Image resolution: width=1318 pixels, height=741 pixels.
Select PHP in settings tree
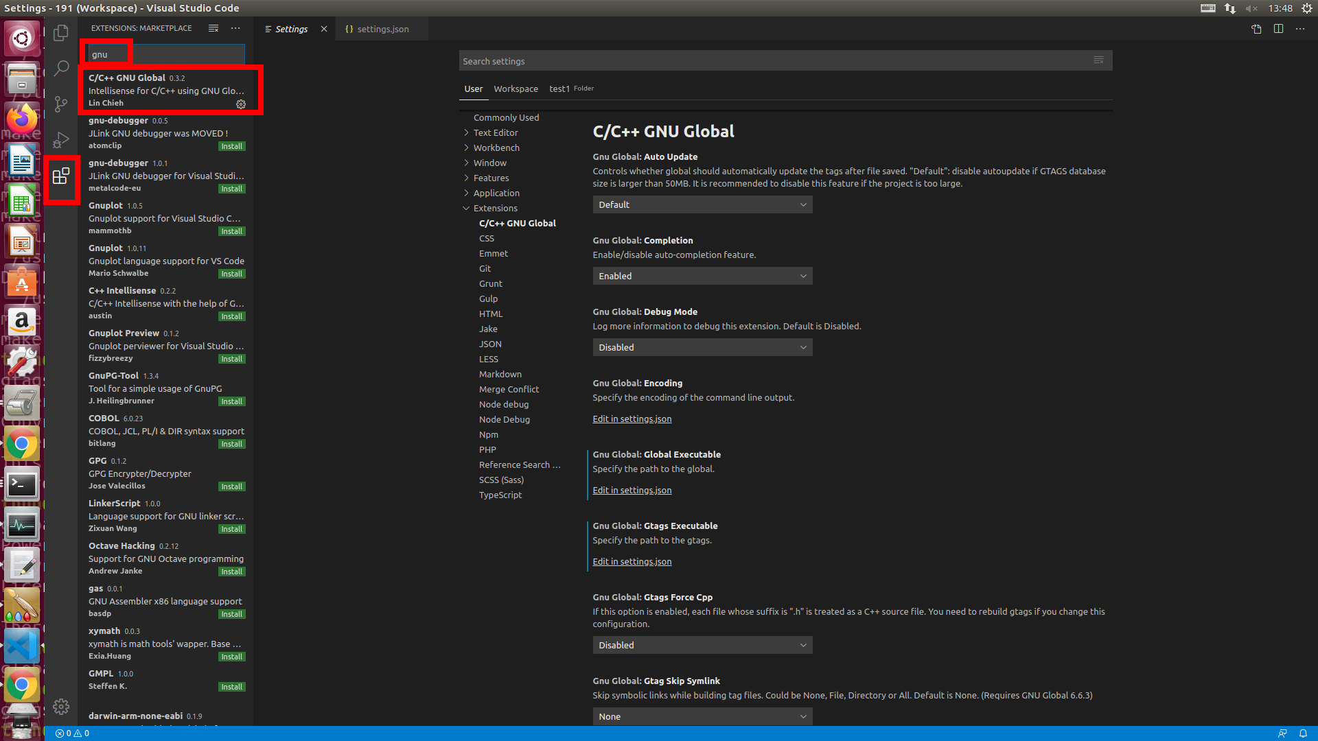pyautogui.click(x=487, y=449)
